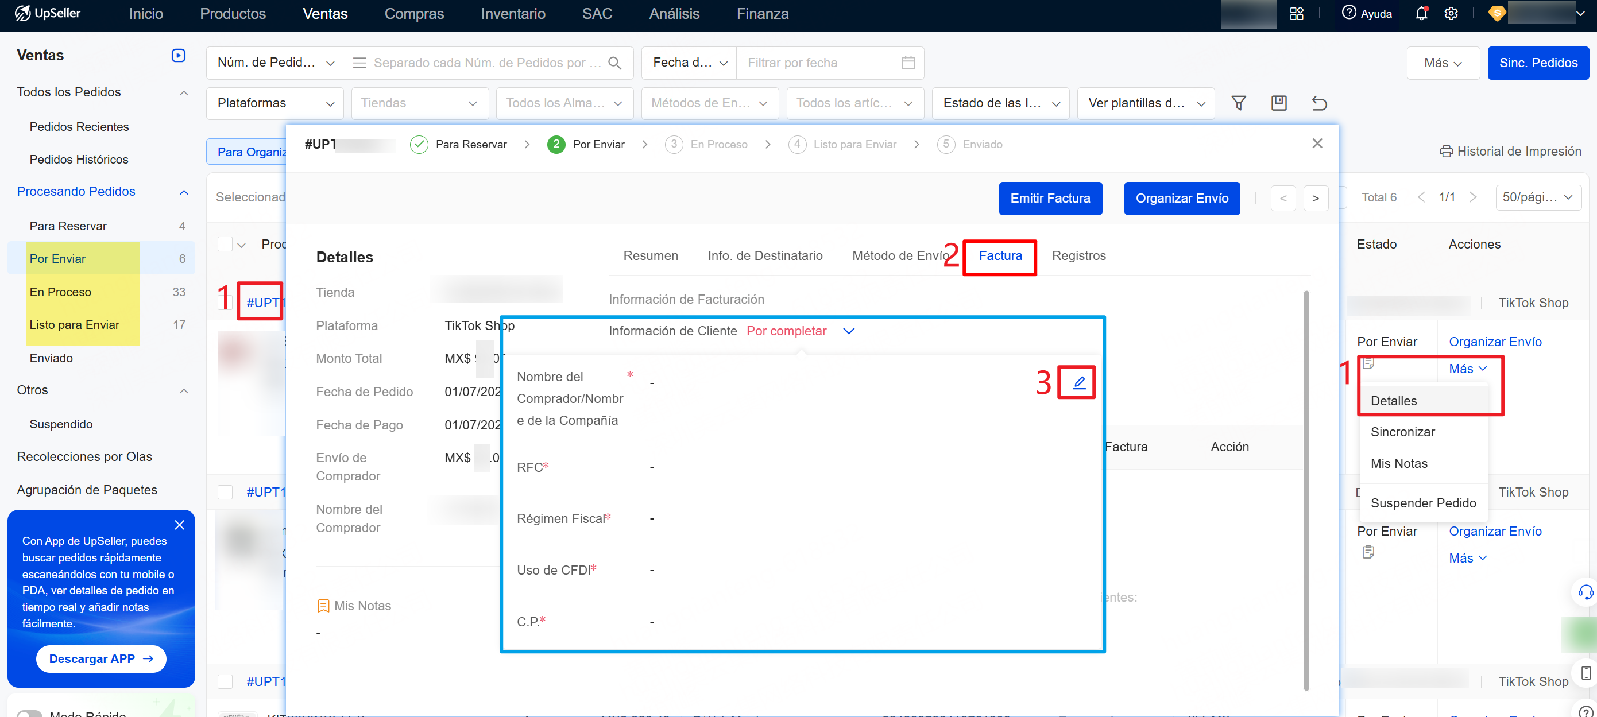1597x717 pixels.
Task: Open the Tiendas dropdown
Action: click(420, 103)
